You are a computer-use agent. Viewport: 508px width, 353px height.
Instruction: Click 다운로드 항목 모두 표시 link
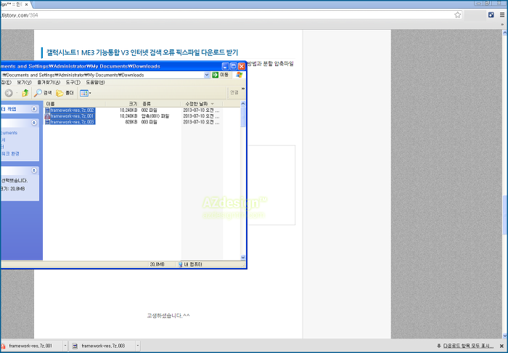click(x=468, y=346)
